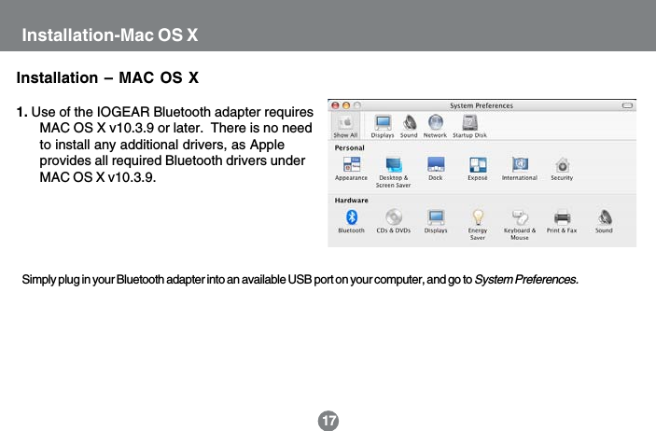Open the Network preferences icon

[x=435, y=126]
